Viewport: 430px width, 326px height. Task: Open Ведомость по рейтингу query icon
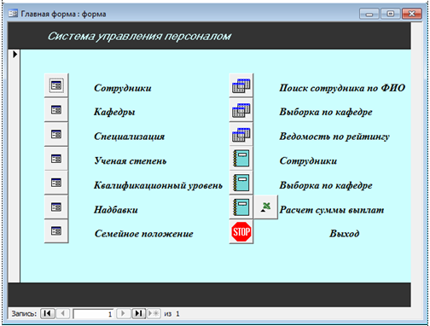click(x=241, y=134)
